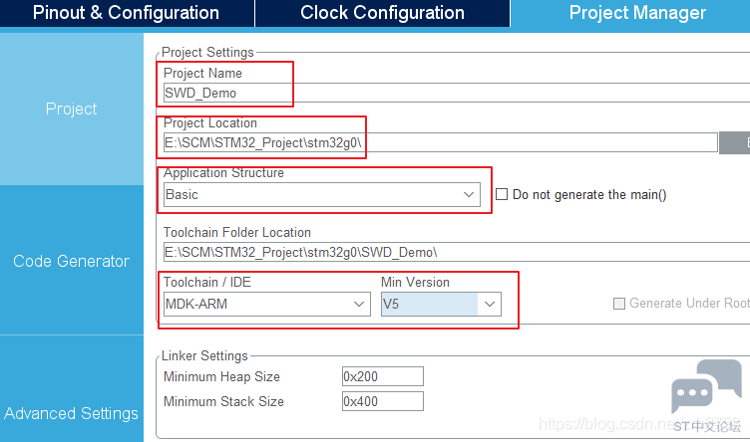The height and width of the screenshot is (442, 750).
Task: Click the chat bubble forum icon
Action: 706,386
